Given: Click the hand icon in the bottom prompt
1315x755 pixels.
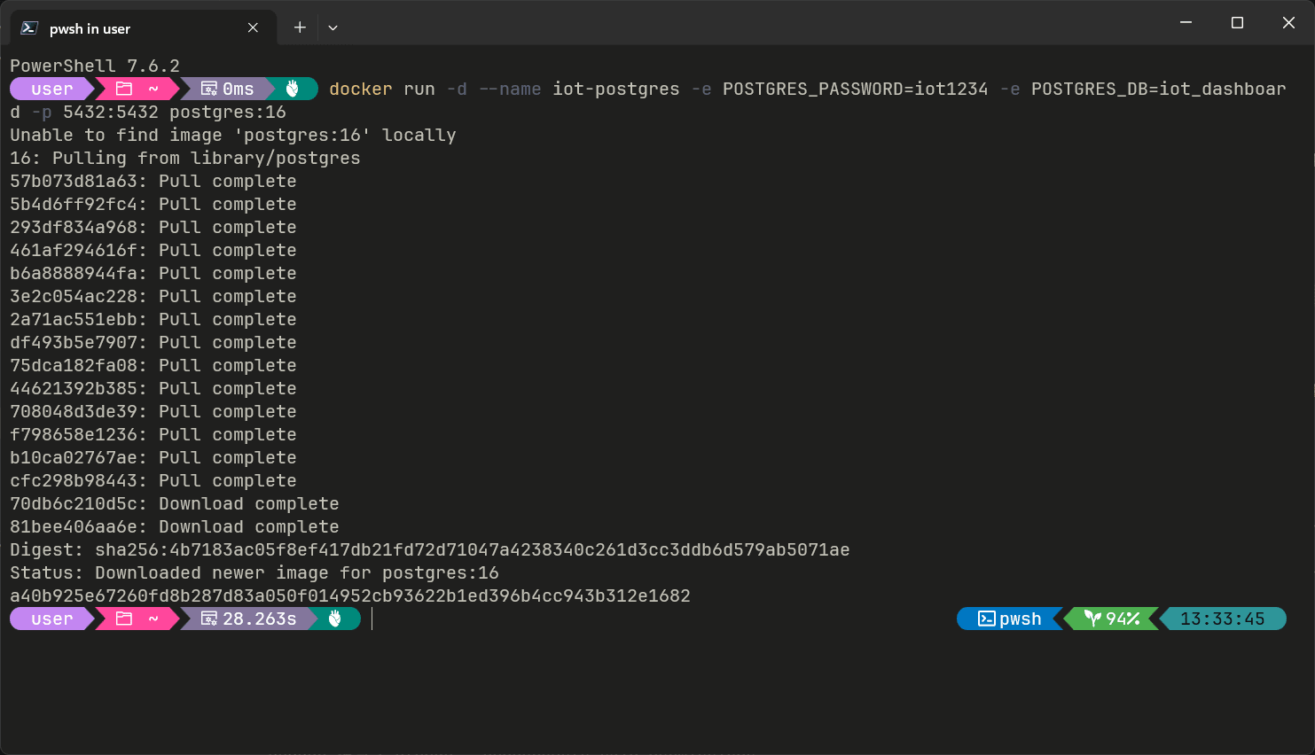Looking at the screenshot, I should click(335, 619).
